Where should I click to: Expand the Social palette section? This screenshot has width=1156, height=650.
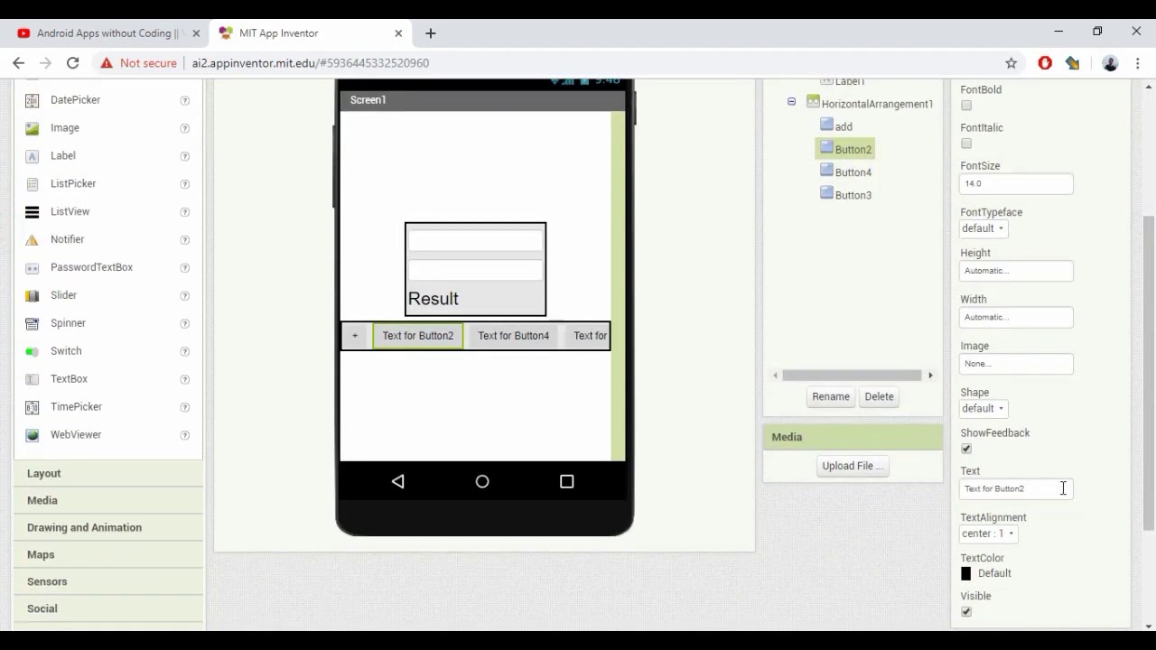click(108, 608)
